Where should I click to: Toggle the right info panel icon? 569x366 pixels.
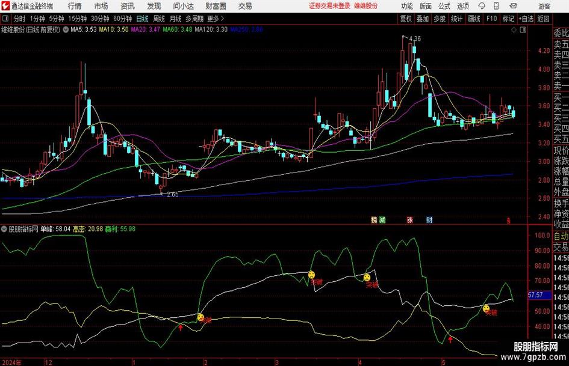coord(523,30)
